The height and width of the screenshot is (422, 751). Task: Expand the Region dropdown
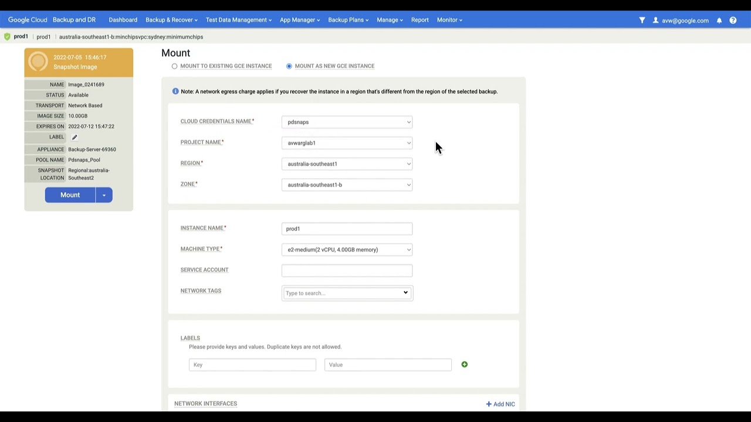pos(347,164)
